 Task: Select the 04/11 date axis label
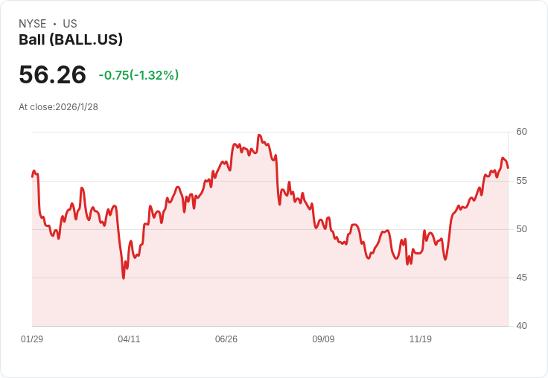tap(129, 339)
